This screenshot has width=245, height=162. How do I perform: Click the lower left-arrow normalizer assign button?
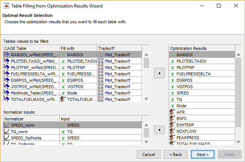(159, 130)
